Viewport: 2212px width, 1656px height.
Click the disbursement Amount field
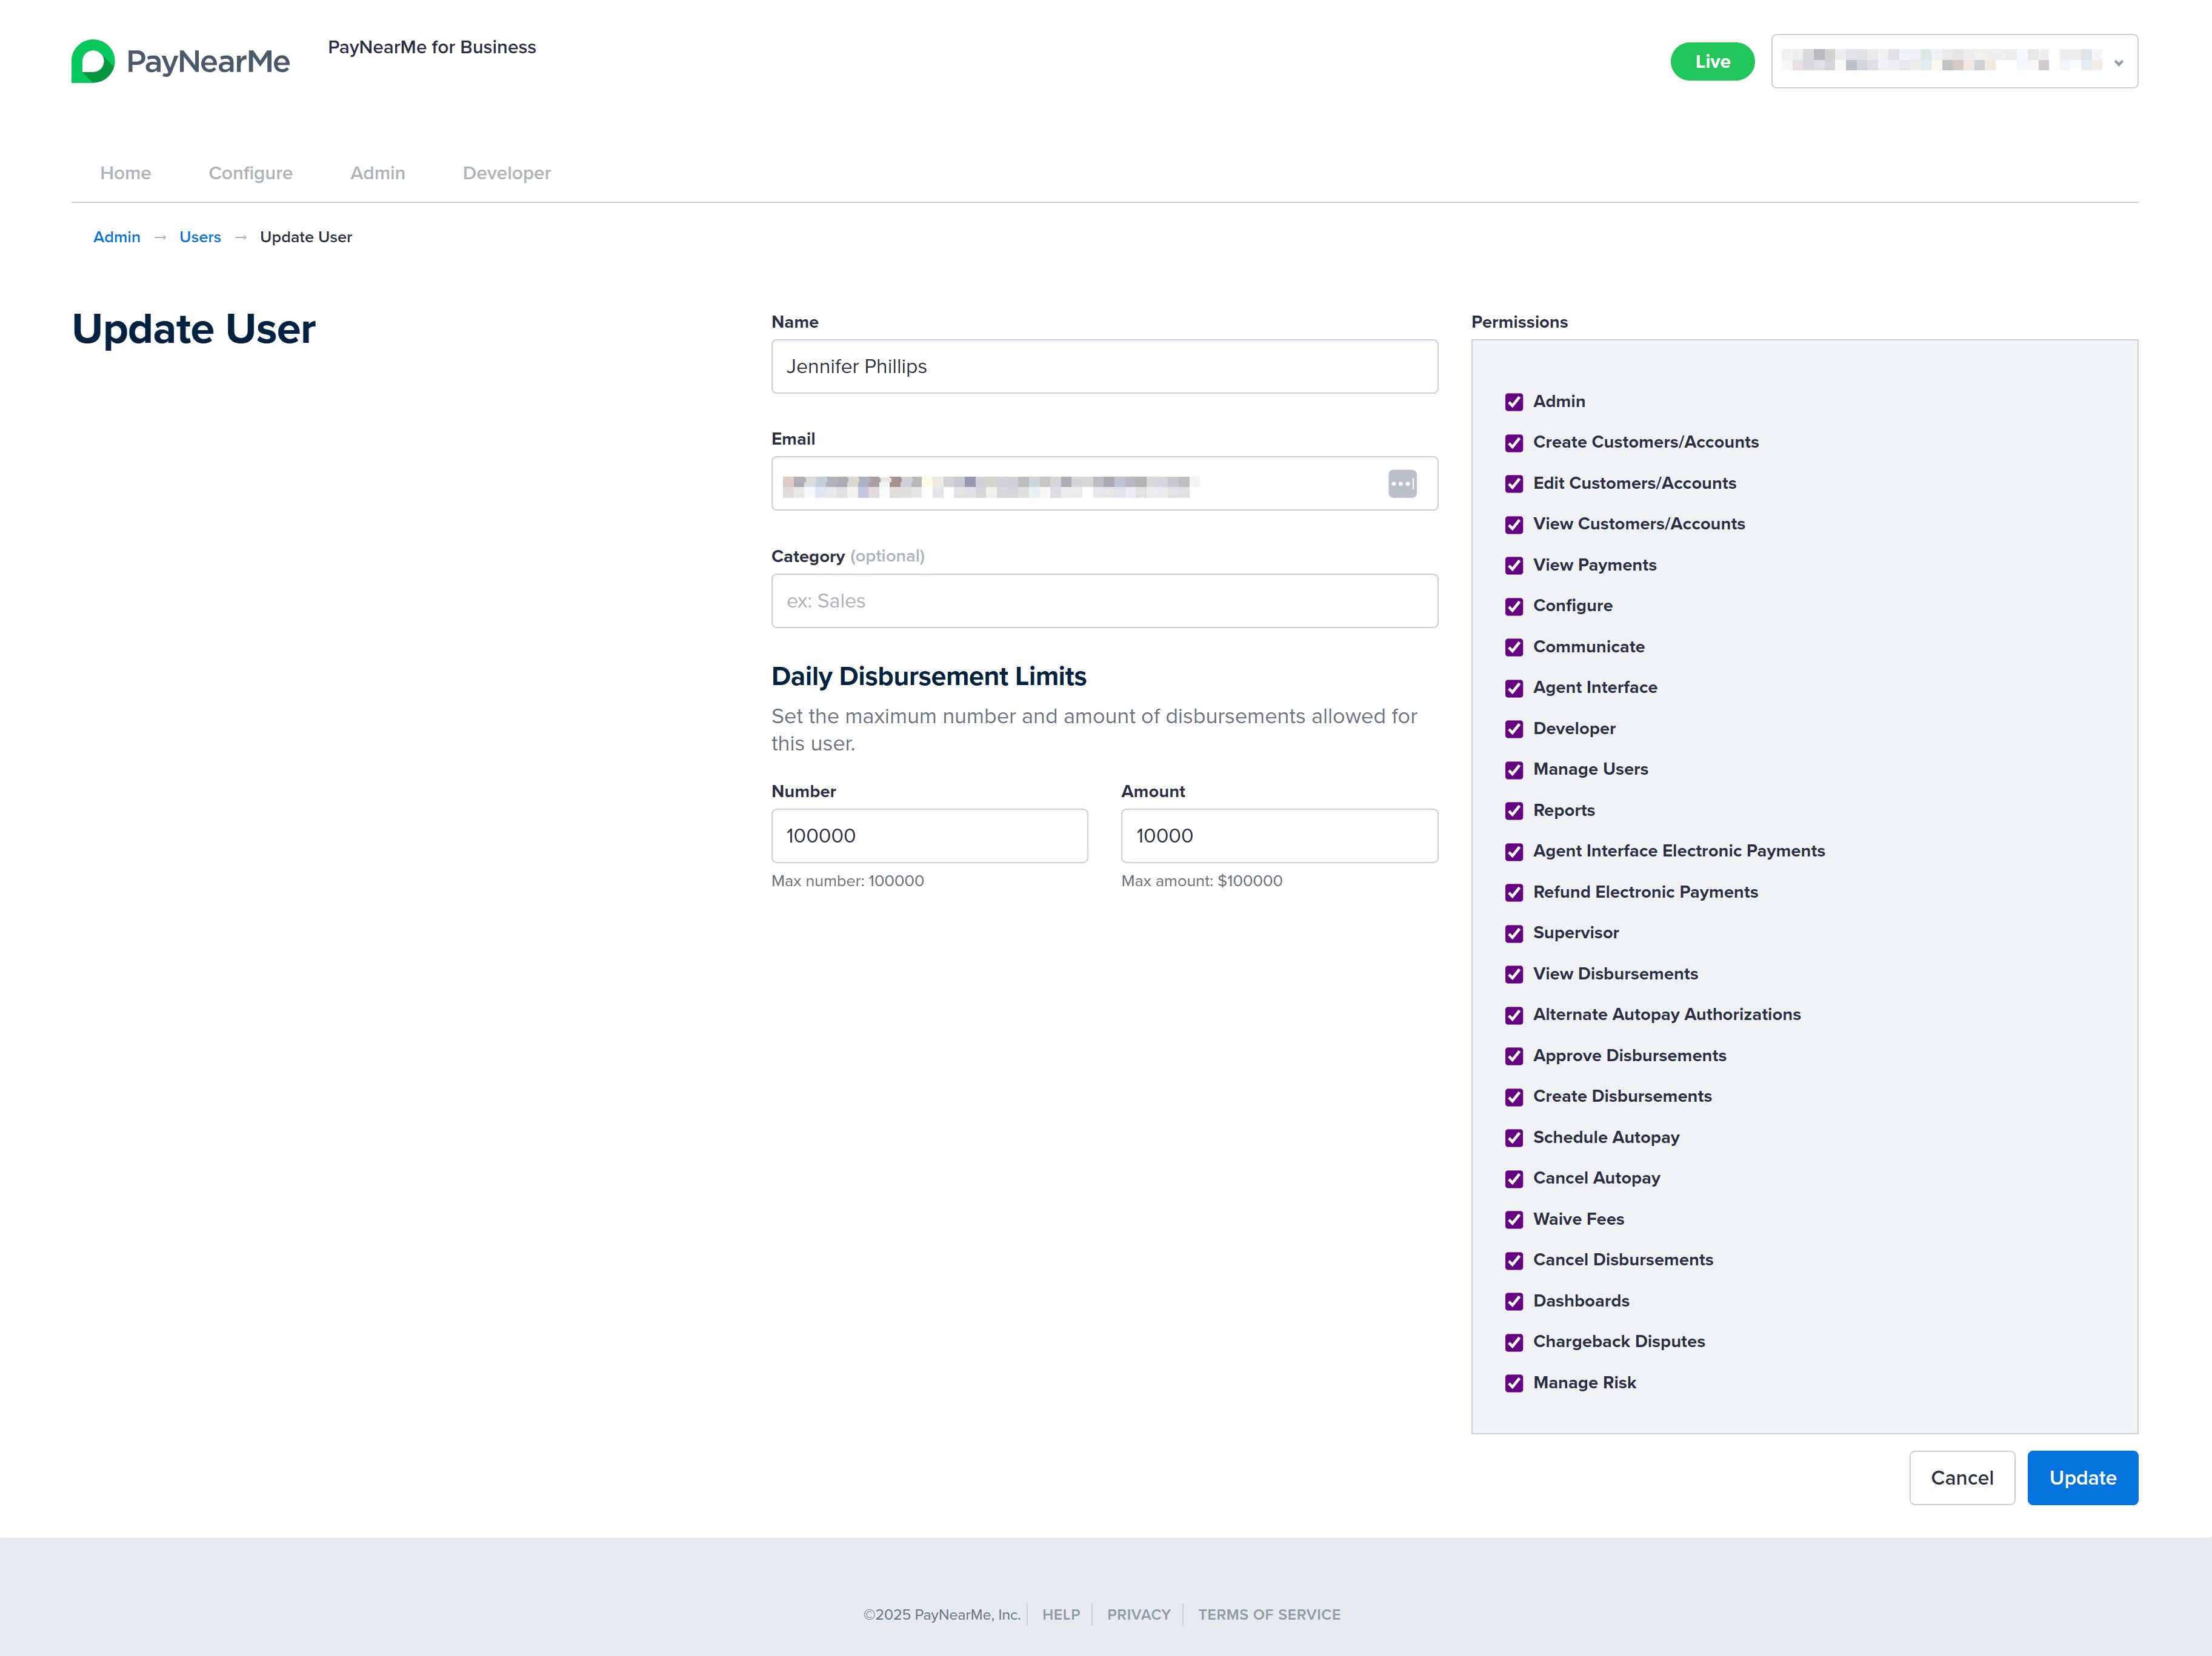click(1279, 835)
